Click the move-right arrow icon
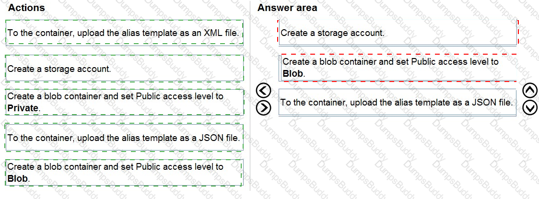 (x=263, y=108)
